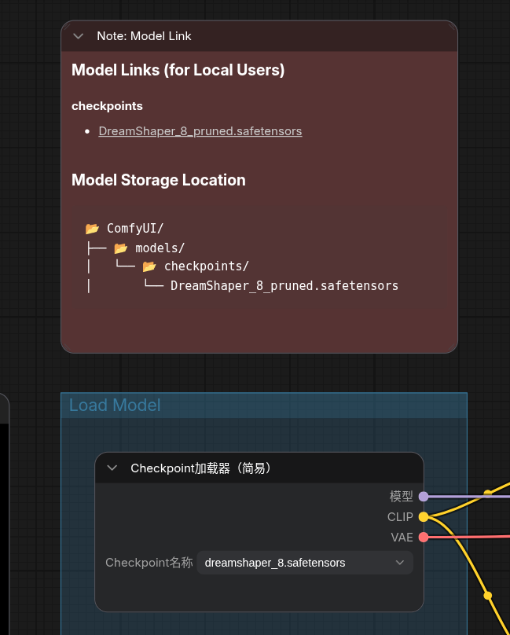
Task: Click the midpoint dot on the lower CLIP wire
Action: click(488, 596)
